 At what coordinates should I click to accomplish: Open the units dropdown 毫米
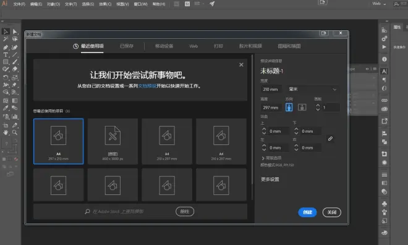(x=313, y=89)
